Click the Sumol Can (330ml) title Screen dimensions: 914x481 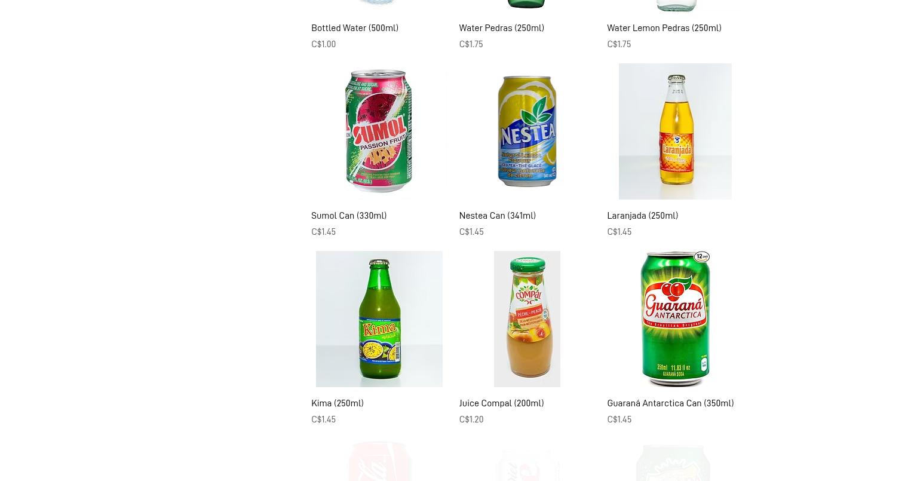coord(349,216)
